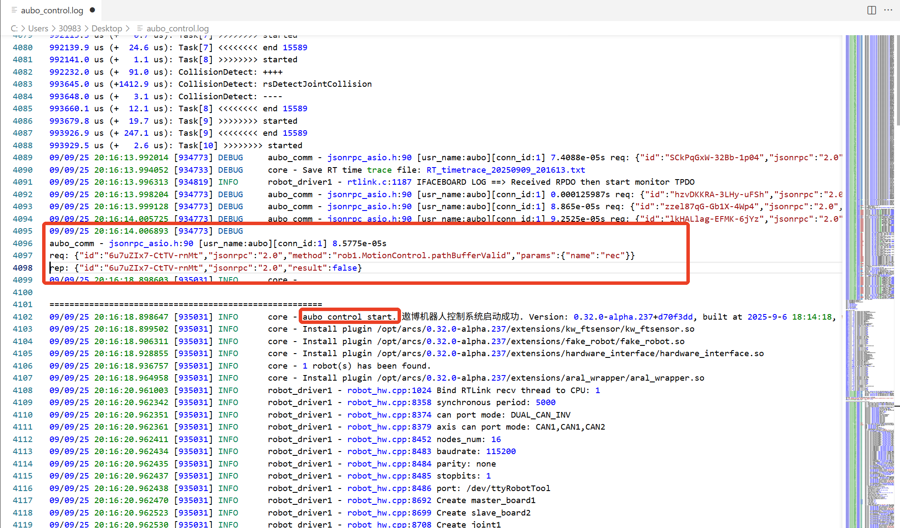Open the C: breadcrumb dropdown
Image resolution: width=900 pixels, height=528 pixels.
(14, 28)
